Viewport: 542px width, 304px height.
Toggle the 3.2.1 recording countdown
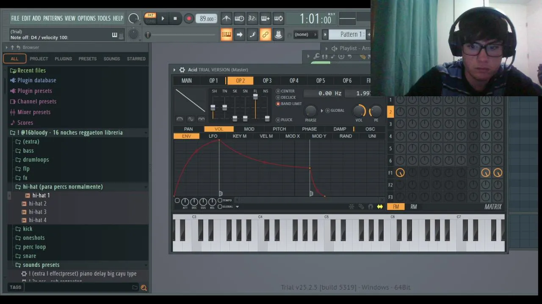click(252, 18)
